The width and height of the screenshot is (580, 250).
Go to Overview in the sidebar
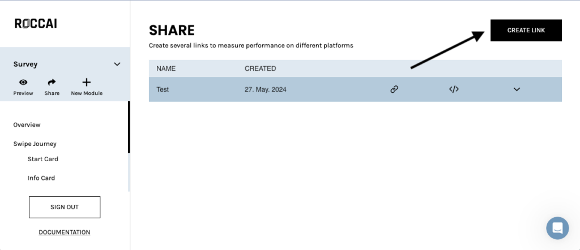[27, 125]
